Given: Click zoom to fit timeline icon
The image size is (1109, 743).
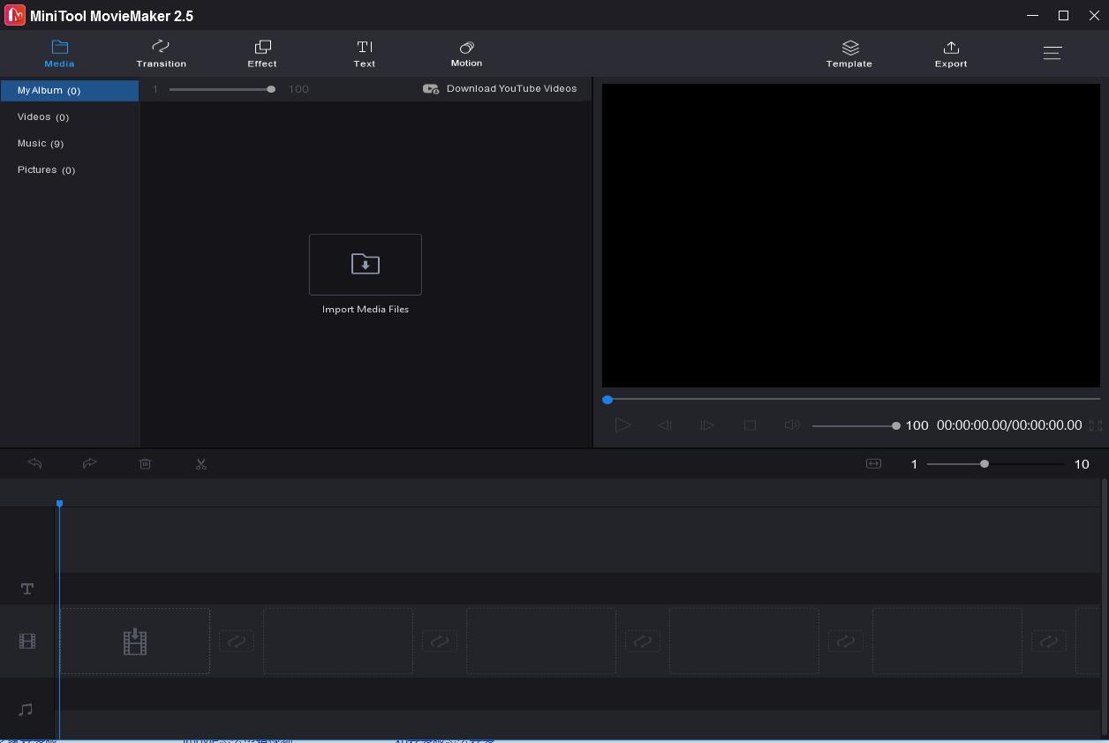Looking at the screenshot, I should point(873,463).
